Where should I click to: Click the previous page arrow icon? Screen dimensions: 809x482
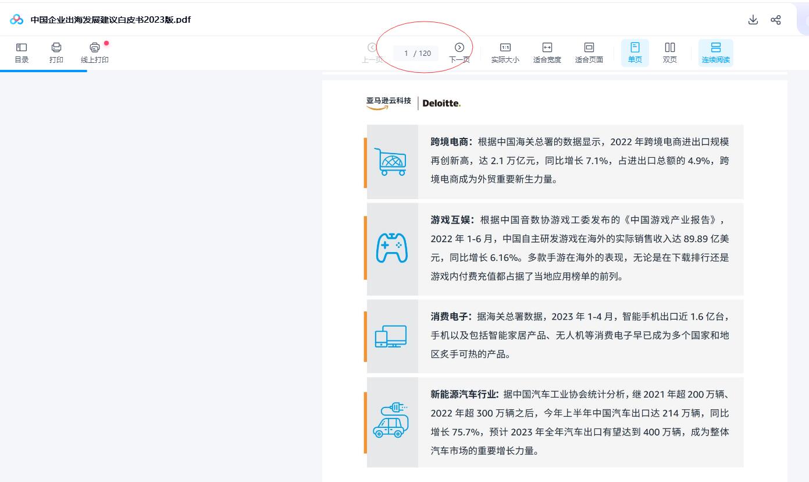[x=372, y=47]
